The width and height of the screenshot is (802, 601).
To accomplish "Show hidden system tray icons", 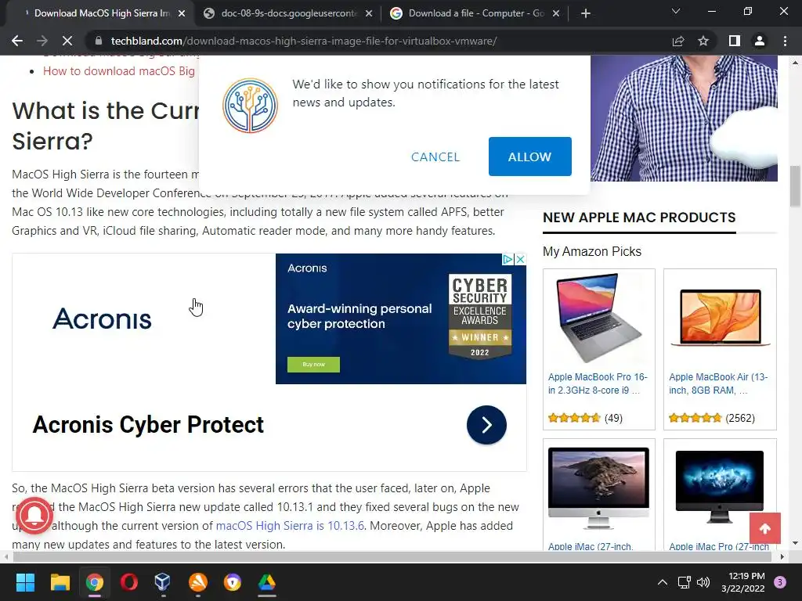I will coord(662,582).
